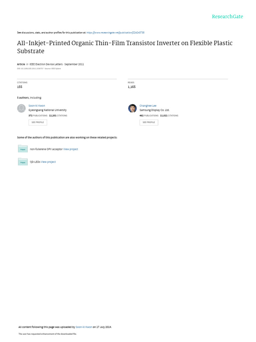Click Soon-ki Kwon's default avatar icon
The image size is (256, 342).
pos(21,108)
